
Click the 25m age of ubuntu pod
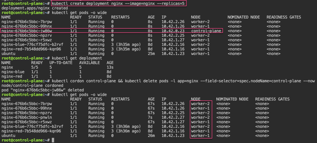click(x=151, y=53)
